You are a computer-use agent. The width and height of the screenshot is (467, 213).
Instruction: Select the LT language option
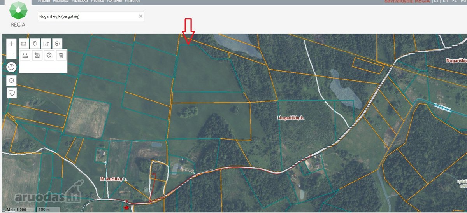[436, 1]
